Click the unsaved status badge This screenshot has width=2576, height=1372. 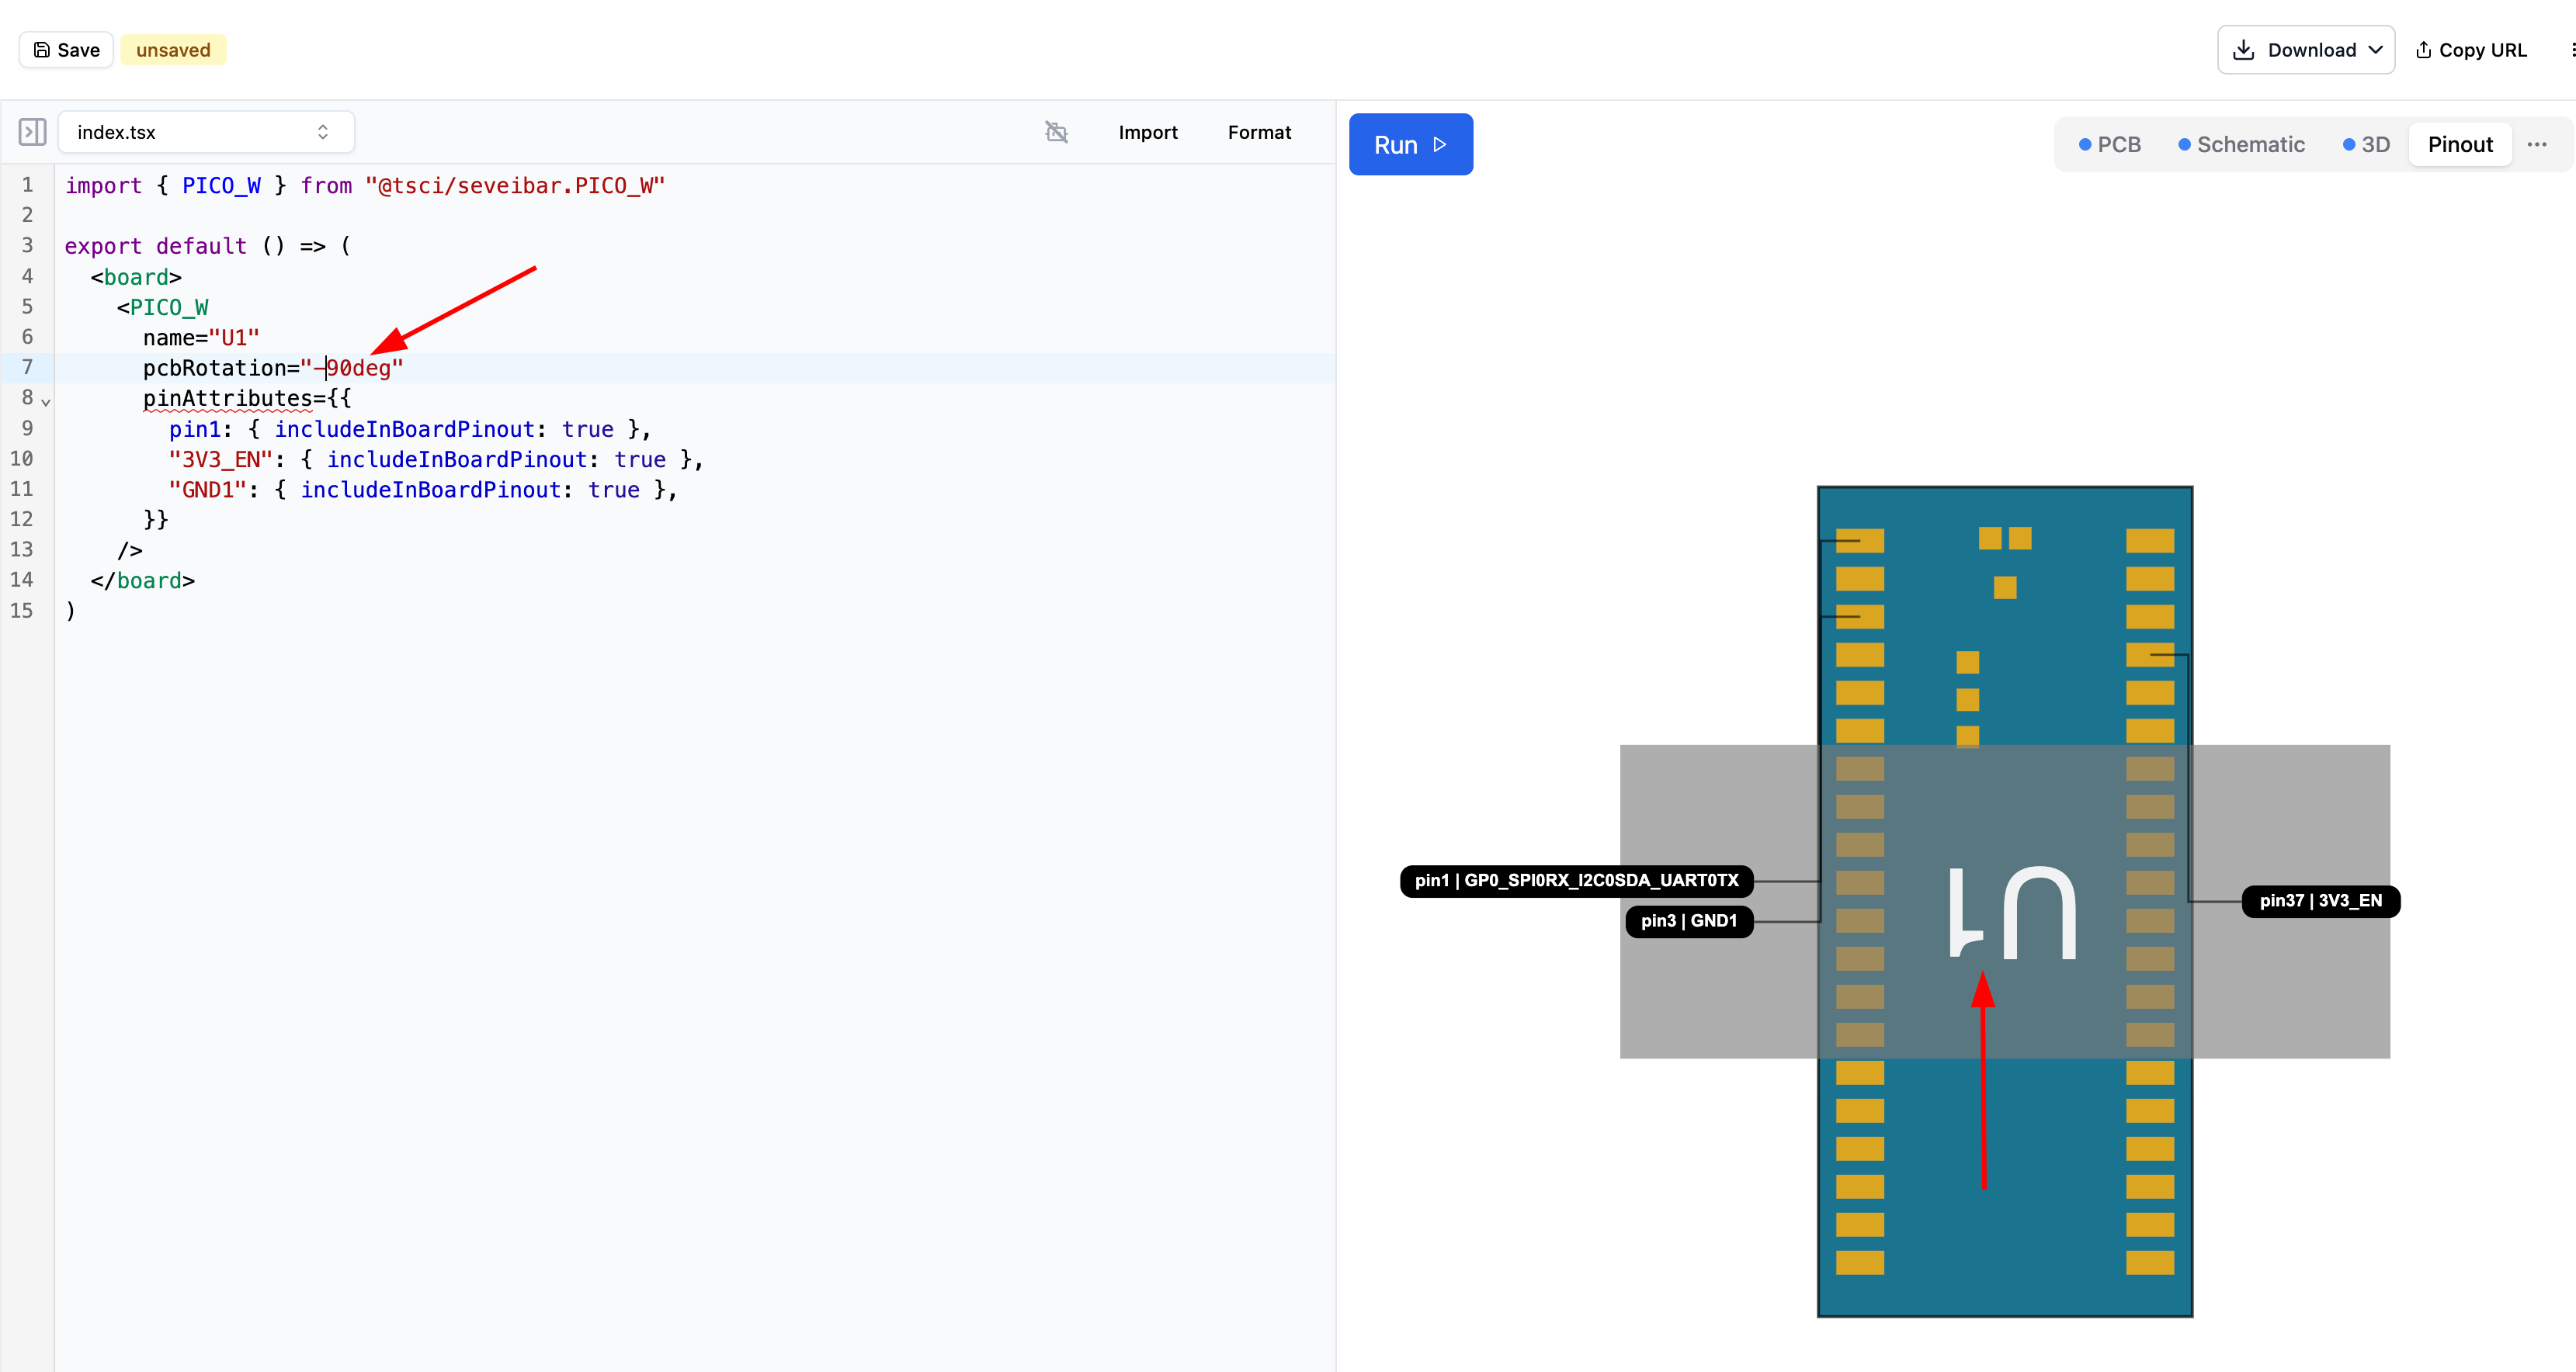click(173, 50)
